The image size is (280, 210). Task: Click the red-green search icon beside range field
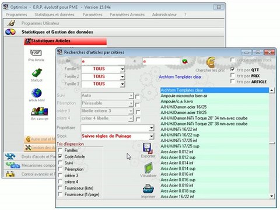coord(185,61)
